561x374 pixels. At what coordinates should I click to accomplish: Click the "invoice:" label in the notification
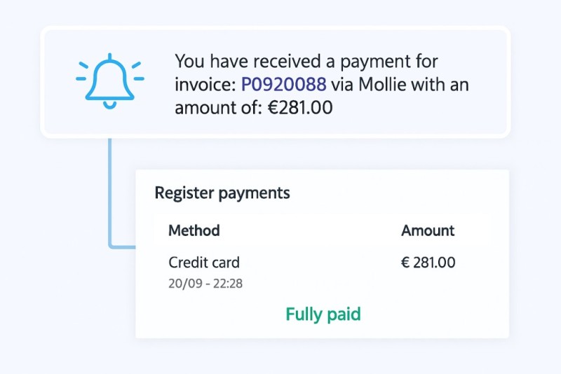pos(205,85)
